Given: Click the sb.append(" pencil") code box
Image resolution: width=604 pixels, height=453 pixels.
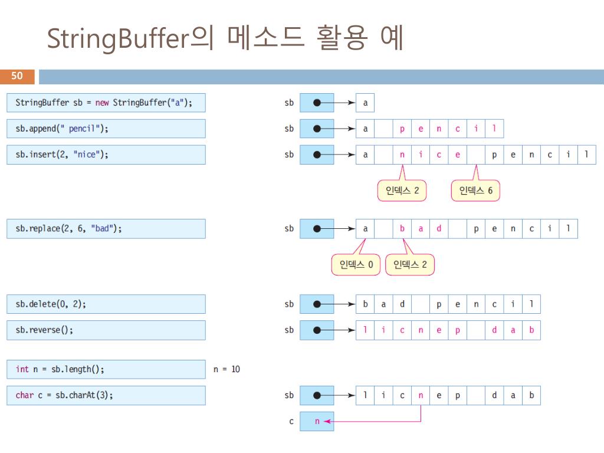Looking at the screenshot, I should [106, 129].
